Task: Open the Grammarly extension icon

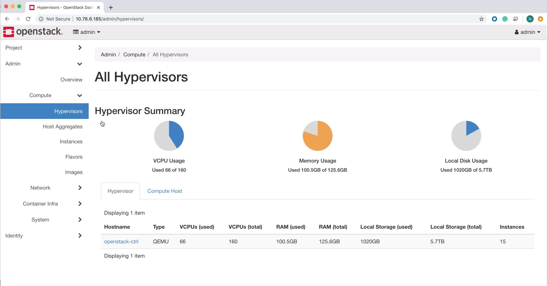Action: tap(505, 19)
